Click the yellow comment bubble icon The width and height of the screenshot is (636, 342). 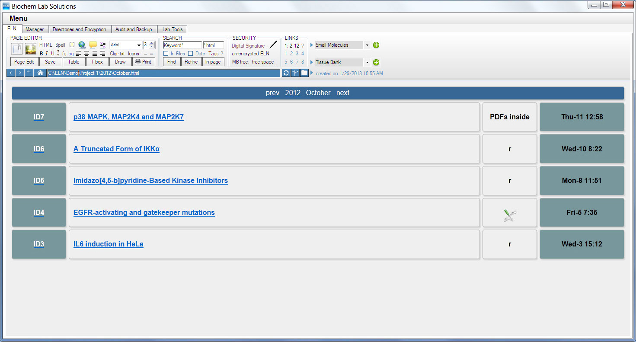click(93, 45)
